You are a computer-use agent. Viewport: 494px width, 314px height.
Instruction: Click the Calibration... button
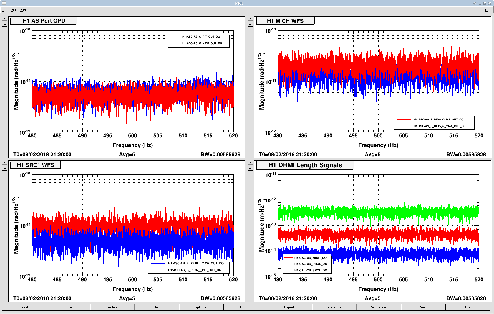[379, 307]
